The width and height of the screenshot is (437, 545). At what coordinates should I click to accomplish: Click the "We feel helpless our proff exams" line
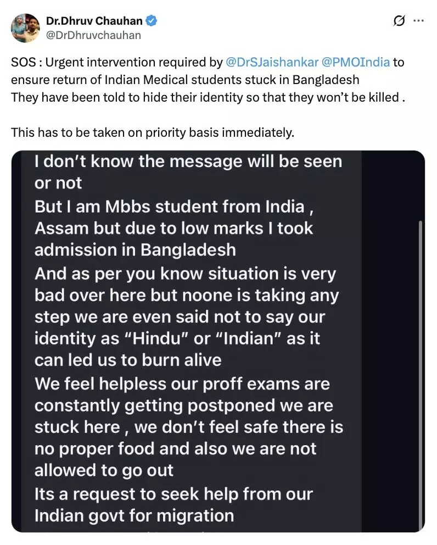coord(182,383)
